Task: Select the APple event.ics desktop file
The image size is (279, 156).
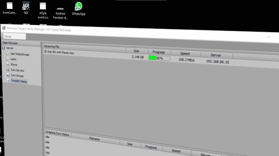Action: click(x=43, y=10)
